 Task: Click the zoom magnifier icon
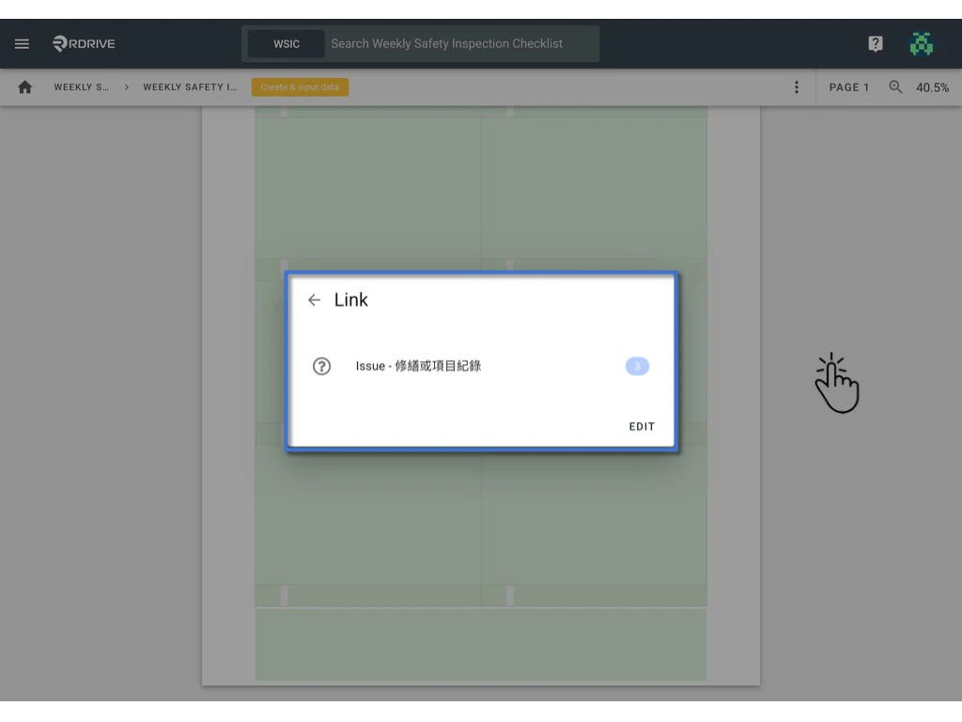894,86
